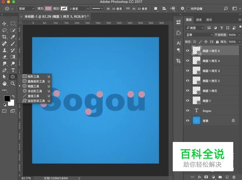Select the Crop tool in toolbox
This screenshot has width=242, height=180.
pyautogui.click(x=4, y=37)
